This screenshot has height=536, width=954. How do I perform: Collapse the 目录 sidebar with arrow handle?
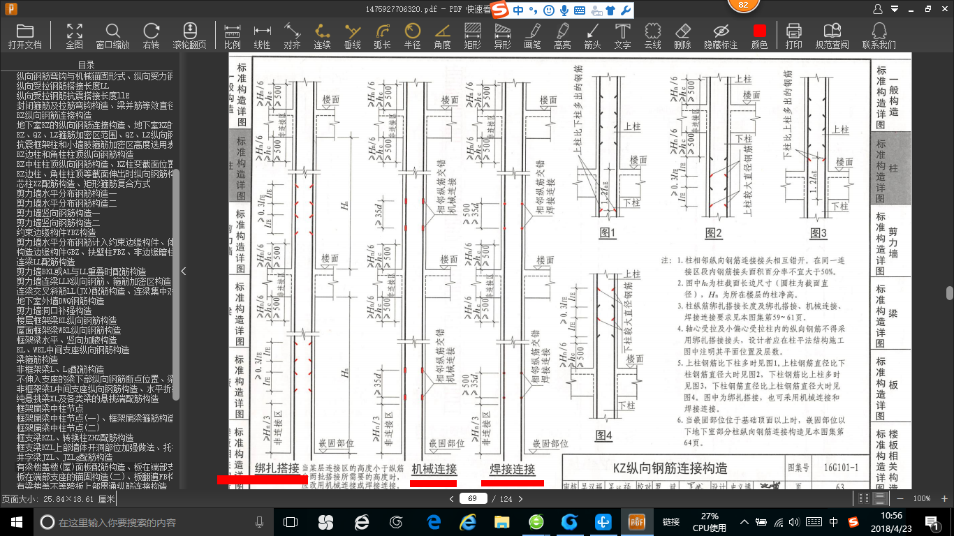pyautogui.click(x=183, y=271)
